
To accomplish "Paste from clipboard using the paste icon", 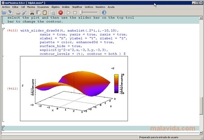I will click(45, 13).
